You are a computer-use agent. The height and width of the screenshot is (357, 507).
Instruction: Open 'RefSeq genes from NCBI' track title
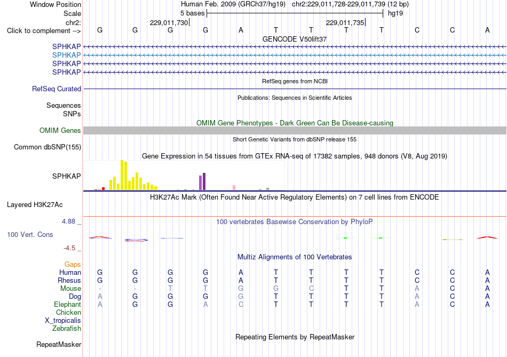(x=295, y=81)
